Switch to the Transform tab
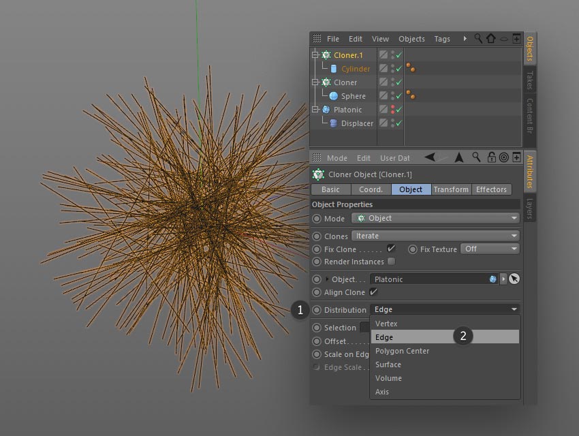This screenshot has width=579, height=436. [451, 189]
